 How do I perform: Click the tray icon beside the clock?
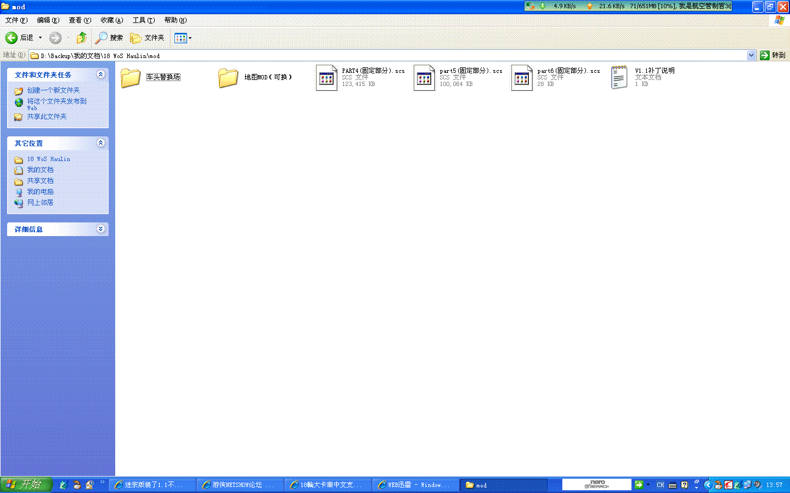pos(758,485)
